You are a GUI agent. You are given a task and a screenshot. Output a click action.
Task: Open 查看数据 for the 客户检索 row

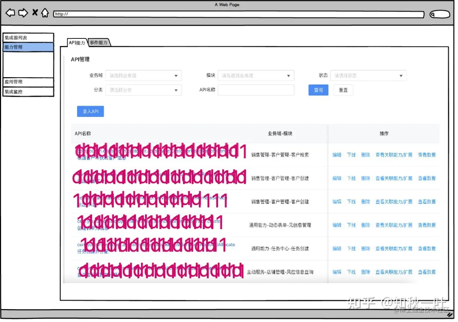[427, 155]
